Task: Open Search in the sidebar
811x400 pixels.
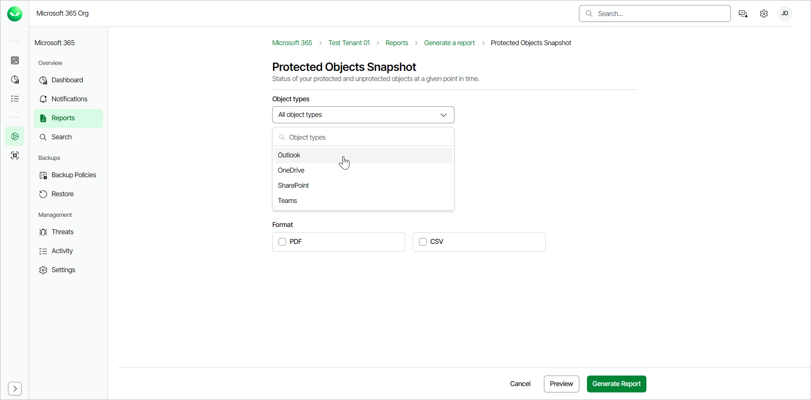Action: (68, 137)
